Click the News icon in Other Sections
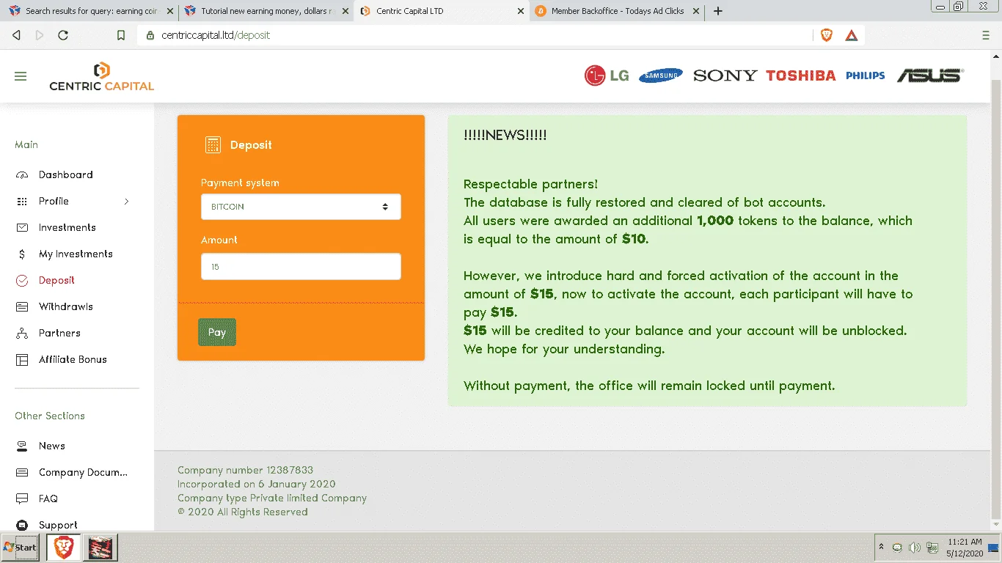Image resolution: width=1002 pixels, height=563 pixels. pos(22,446)
